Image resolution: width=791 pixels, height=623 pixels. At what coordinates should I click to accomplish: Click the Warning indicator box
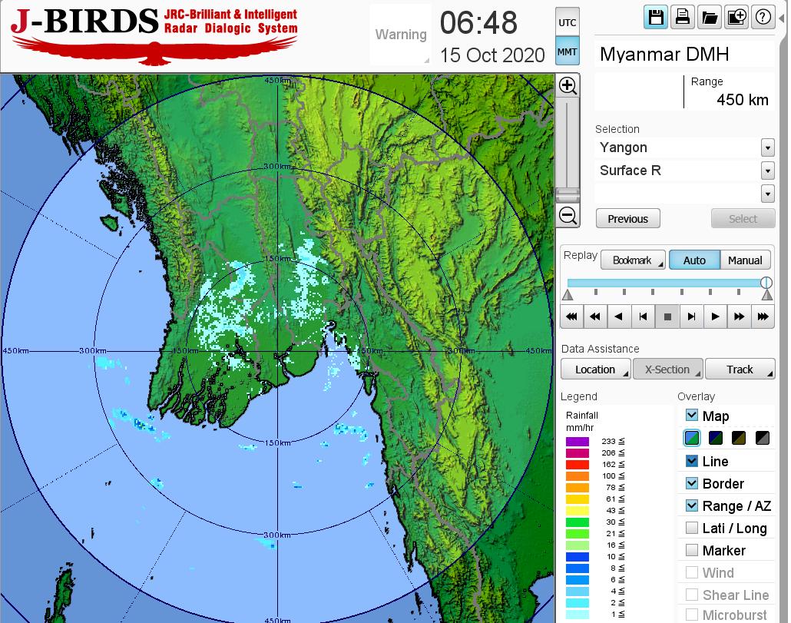(x=400, y=35)
